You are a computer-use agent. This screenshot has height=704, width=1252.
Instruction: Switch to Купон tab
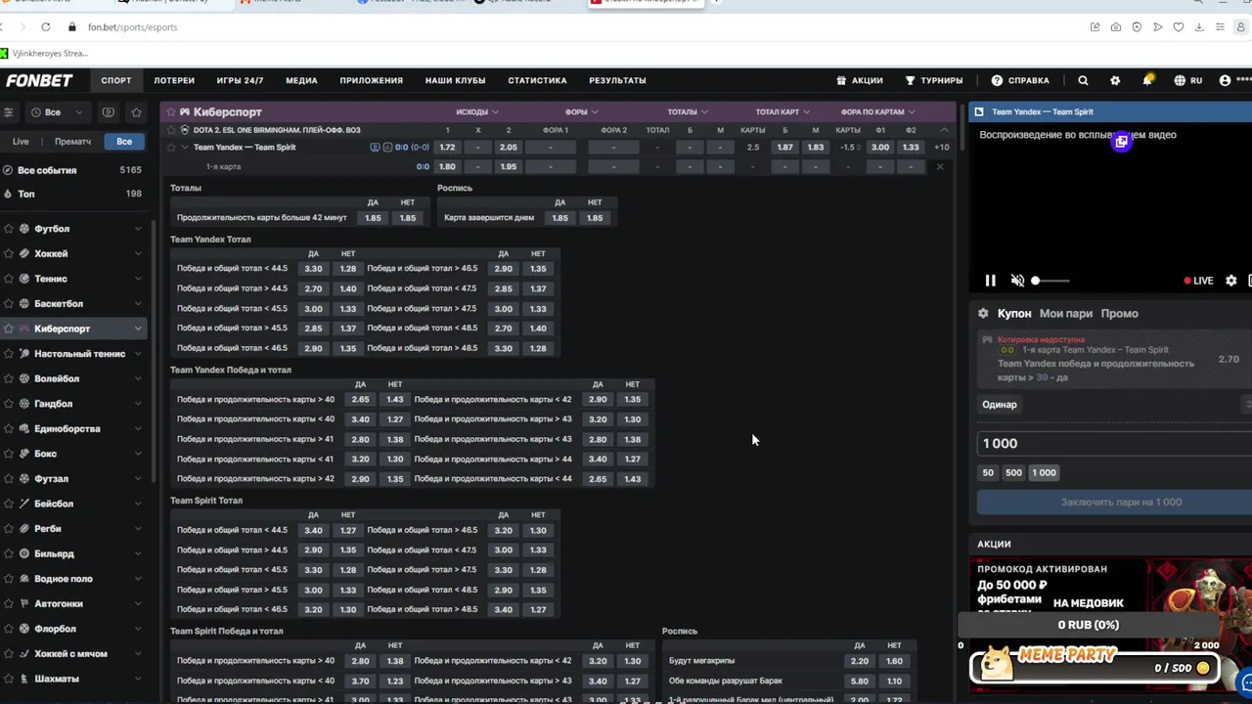[1014, 313]
